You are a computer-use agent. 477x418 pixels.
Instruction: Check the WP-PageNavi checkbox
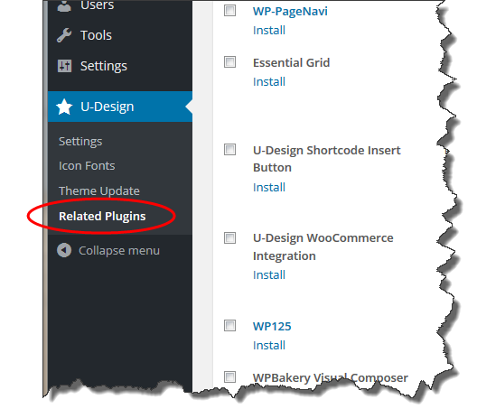pyautogui.click(x=229, y=11)
